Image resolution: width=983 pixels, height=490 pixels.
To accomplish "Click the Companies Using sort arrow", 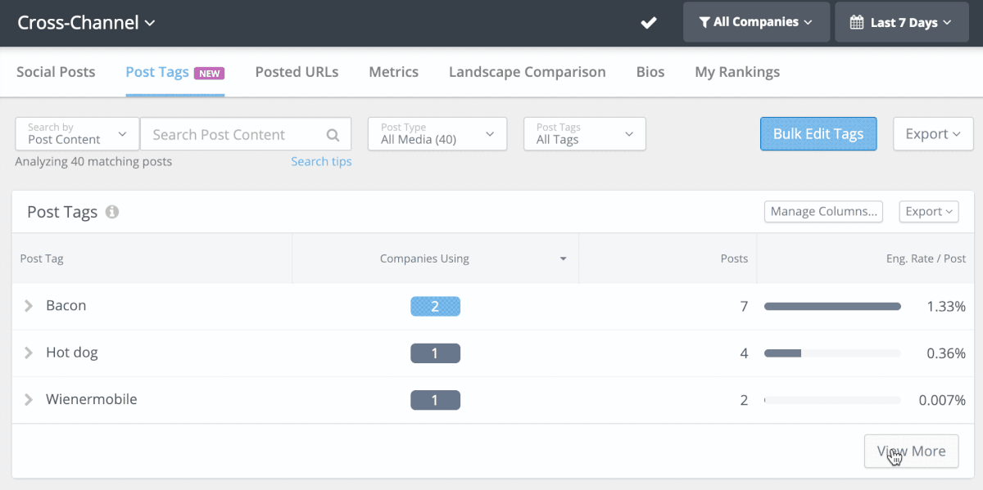I will point(563,259).
